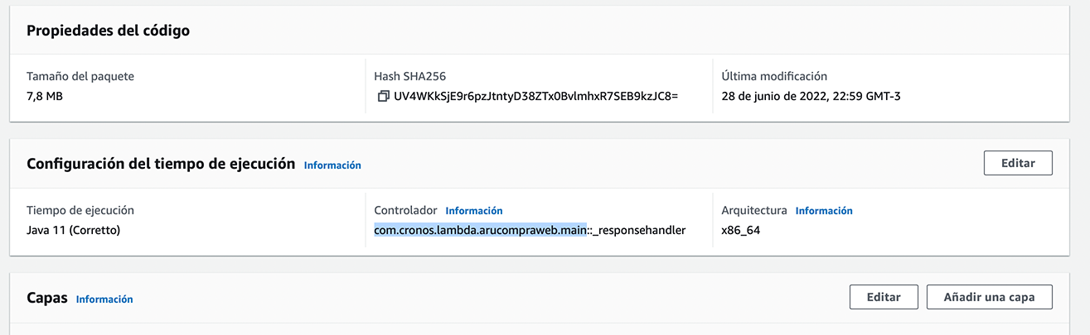1090x335 pixels.
Task: Click Editar in the Capas section
Action: point(884,298)
